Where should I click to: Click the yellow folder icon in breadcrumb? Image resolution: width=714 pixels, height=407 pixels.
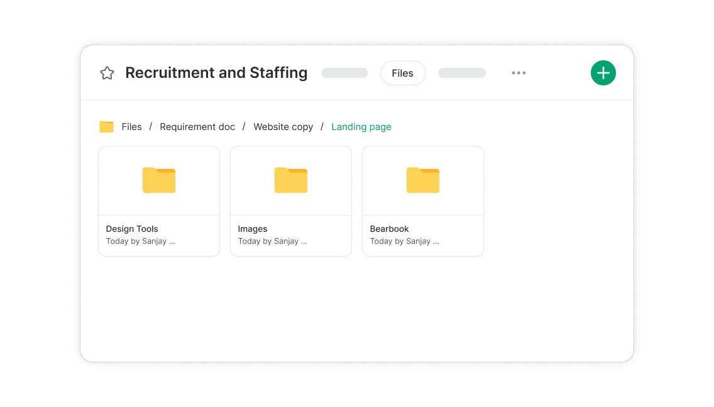[106, 127]
